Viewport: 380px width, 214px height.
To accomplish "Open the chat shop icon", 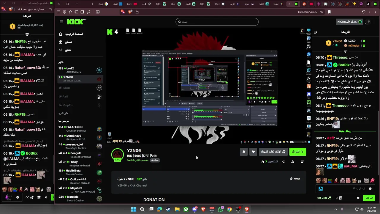I will pyautogui.click(x=341, y=198).
